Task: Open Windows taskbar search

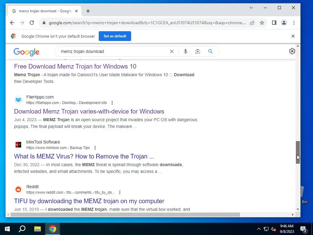Action: [22, 229]
